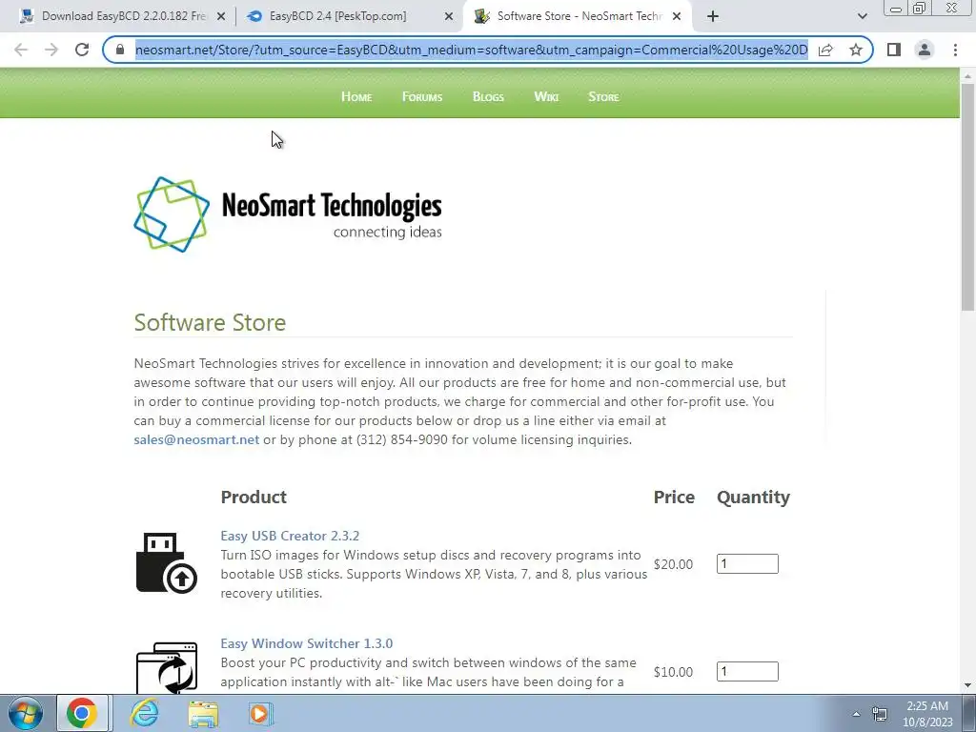Screen dimensions: 976x732
Task: Click Easy Window Switcher product icon
Action: [166, 668]
